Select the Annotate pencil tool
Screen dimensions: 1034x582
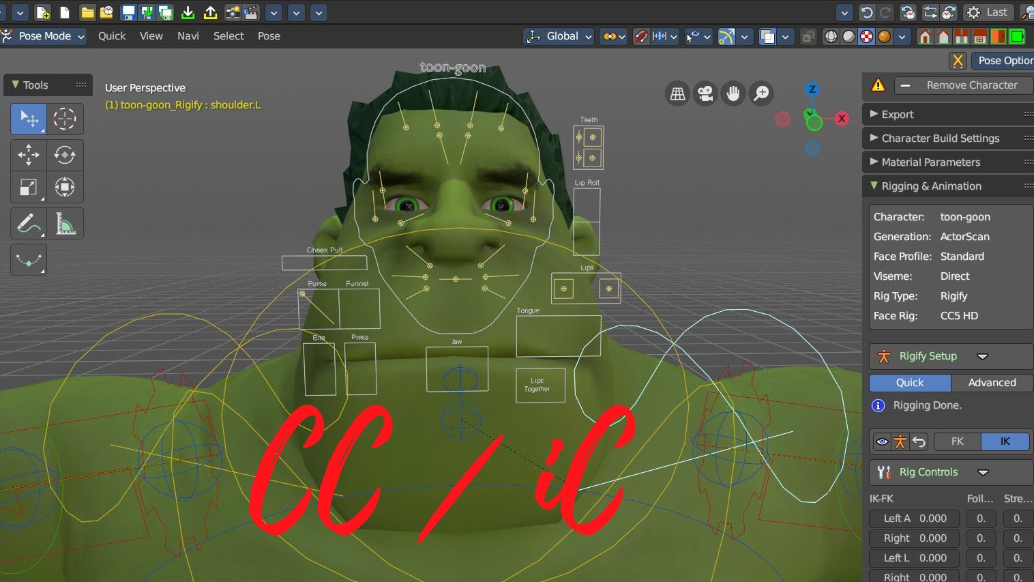29,224
